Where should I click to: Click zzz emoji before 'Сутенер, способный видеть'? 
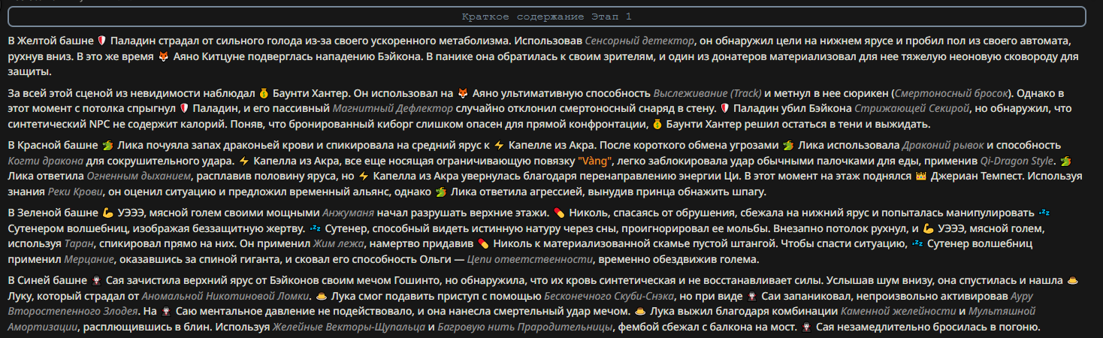315,228
